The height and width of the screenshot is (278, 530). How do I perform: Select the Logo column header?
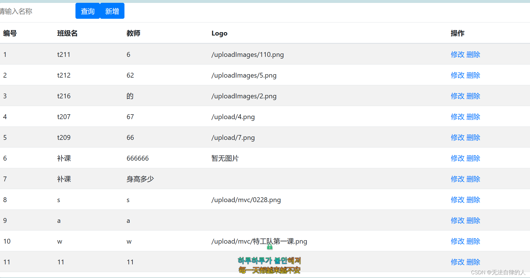coord(219,33)
